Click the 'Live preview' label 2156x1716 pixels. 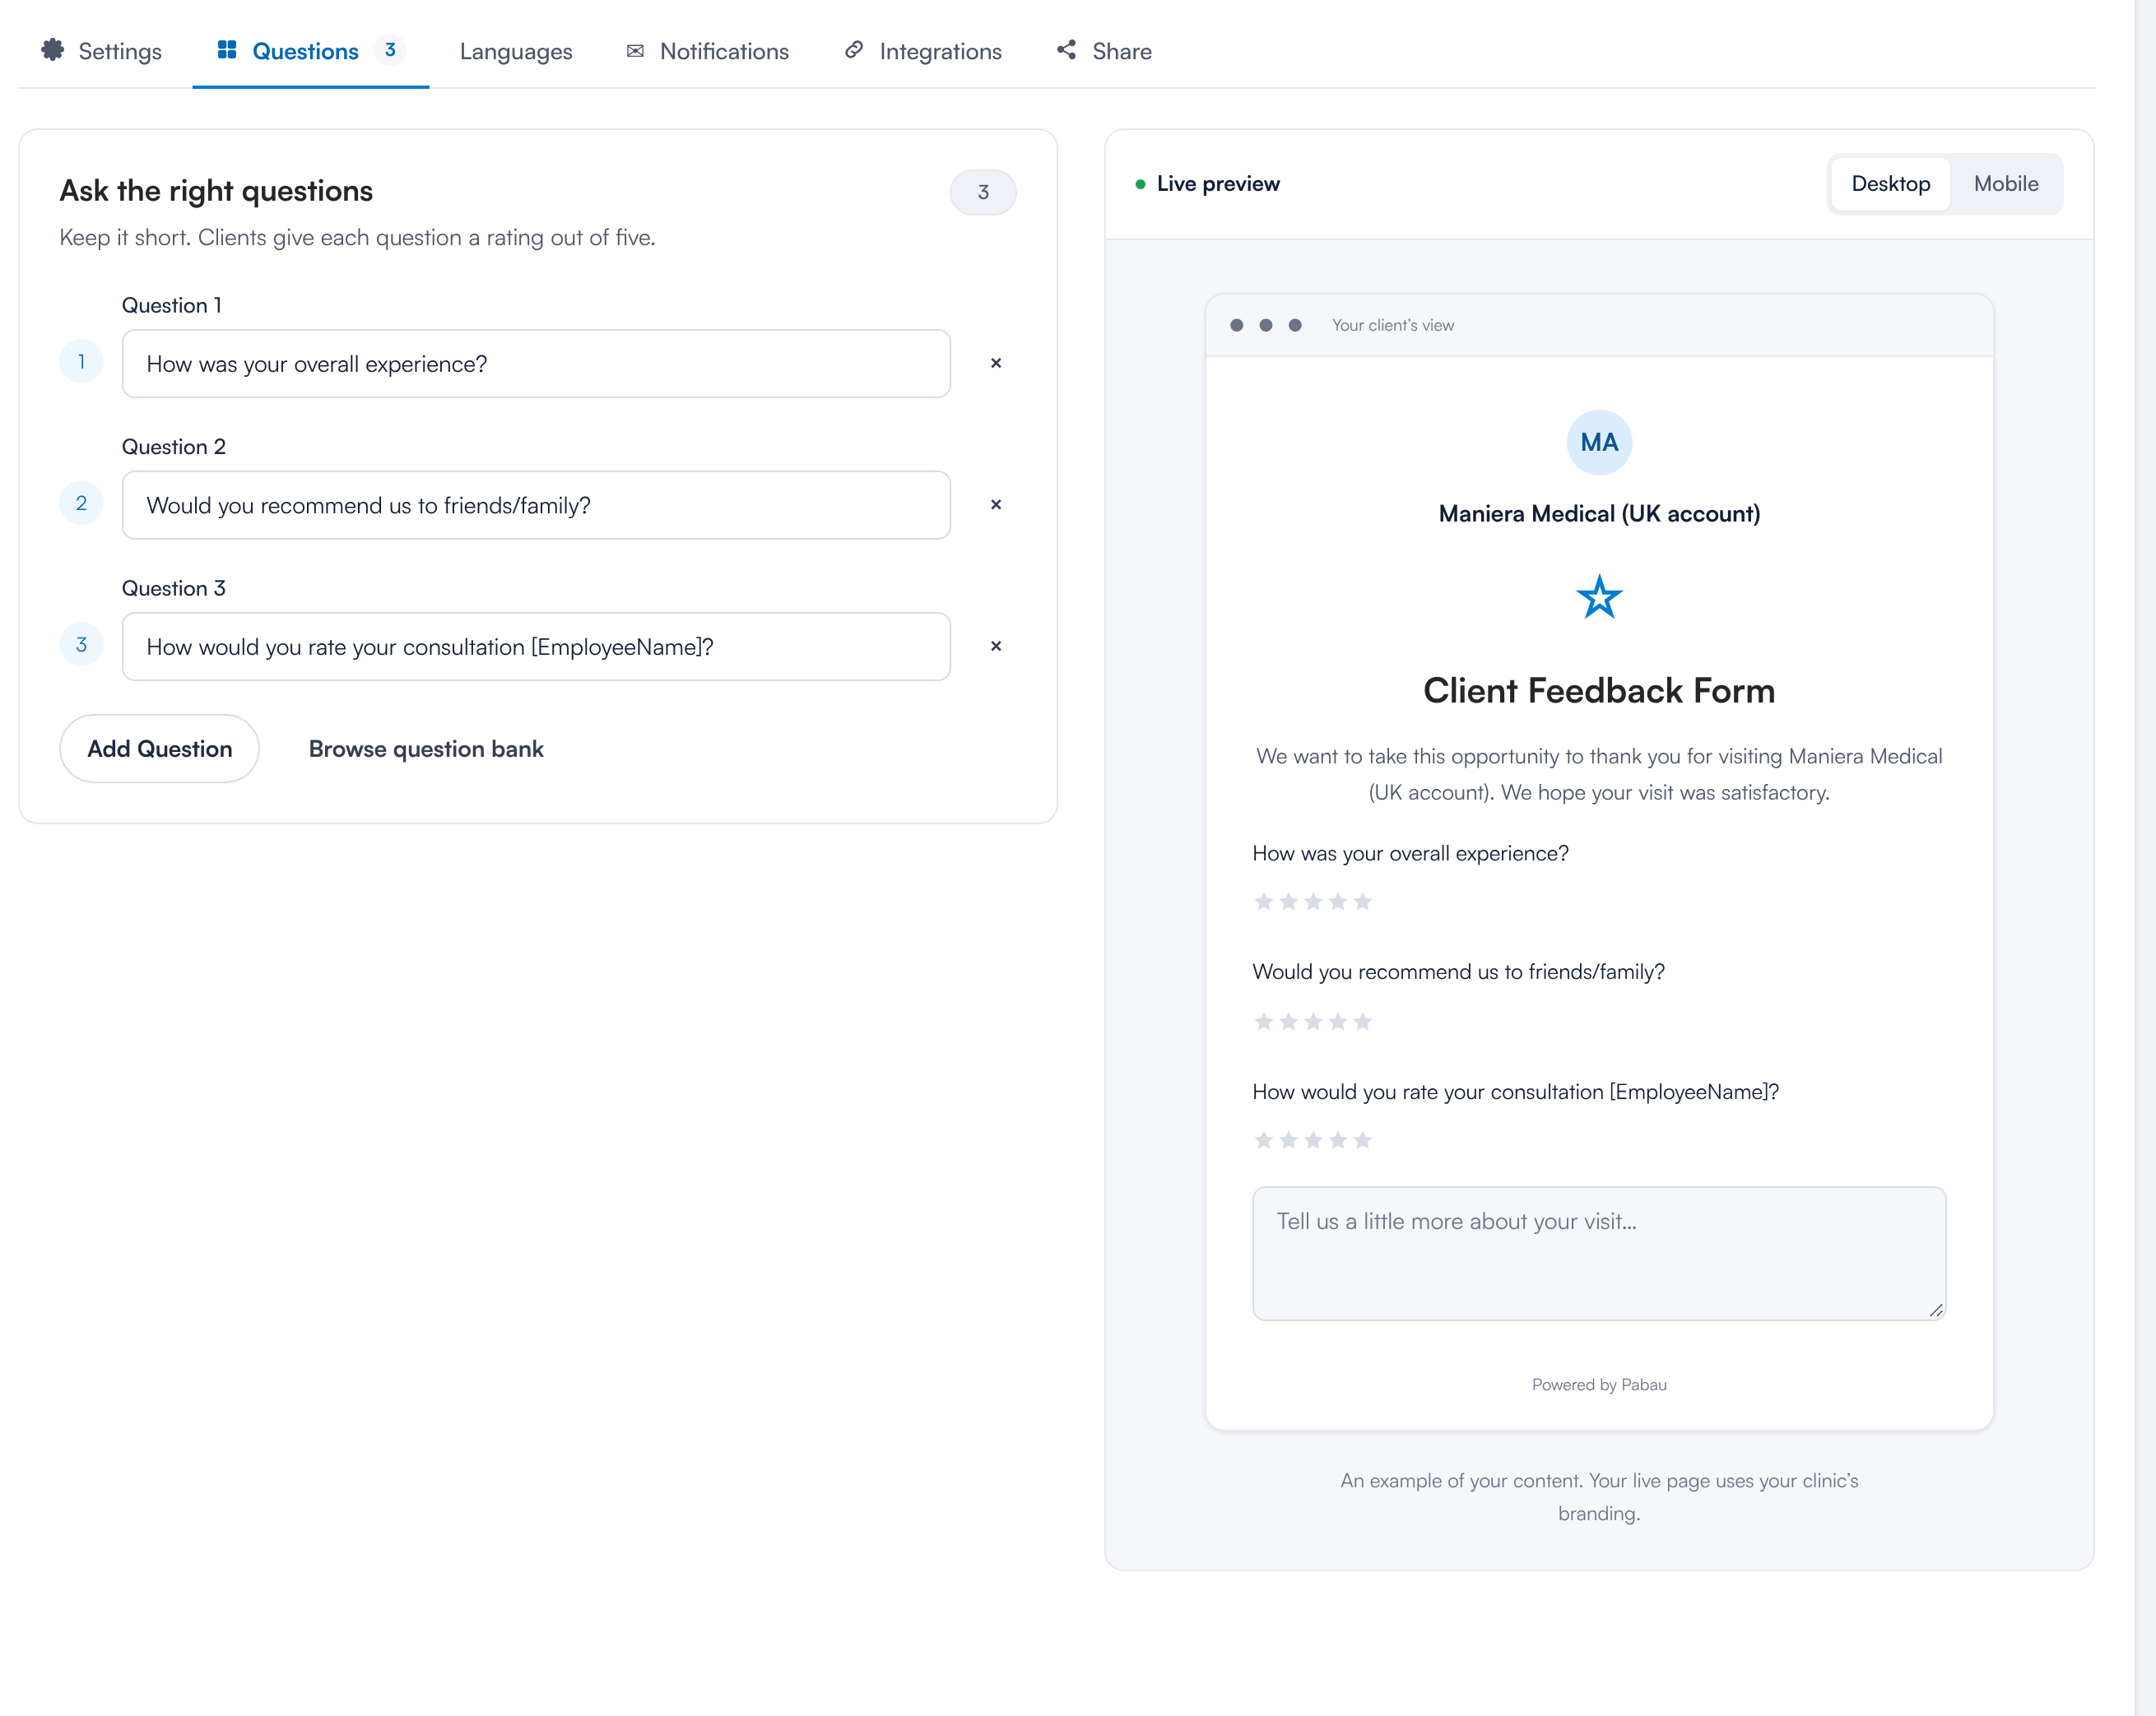pos(1218,184)
